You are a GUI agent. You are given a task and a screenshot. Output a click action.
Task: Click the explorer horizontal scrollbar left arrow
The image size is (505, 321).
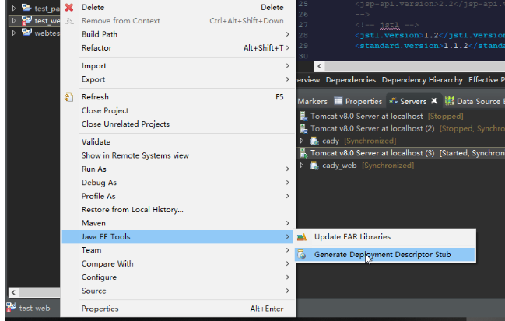pos(12,291)
